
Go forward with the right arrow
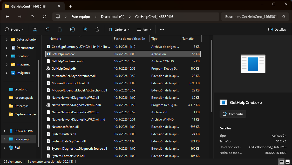(20, 17)
